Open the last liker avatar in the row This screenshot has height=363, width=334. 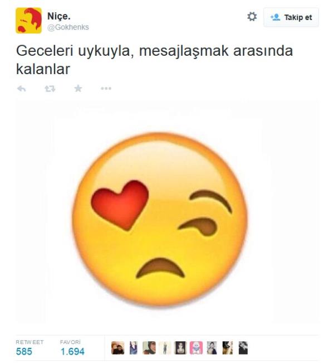pos(243,348)
